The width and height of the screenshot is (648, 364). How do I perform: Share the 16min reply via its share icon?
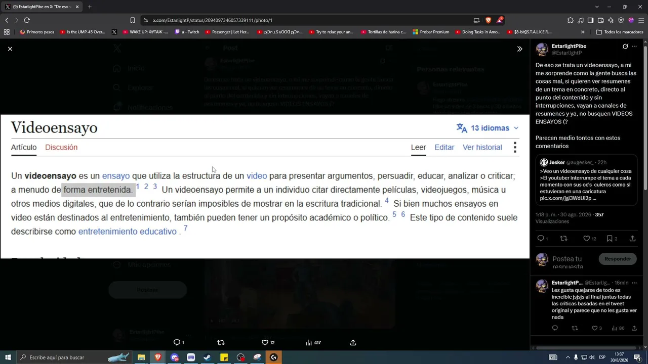point(634,328)
